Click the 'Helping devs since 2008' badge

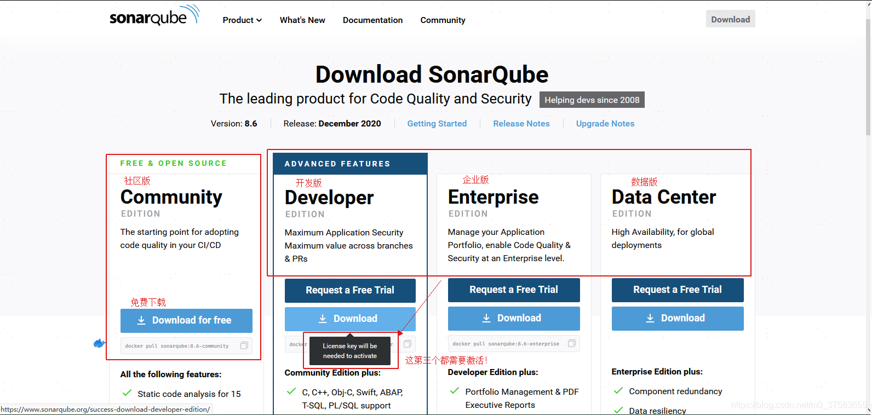(x=592, y=100)
